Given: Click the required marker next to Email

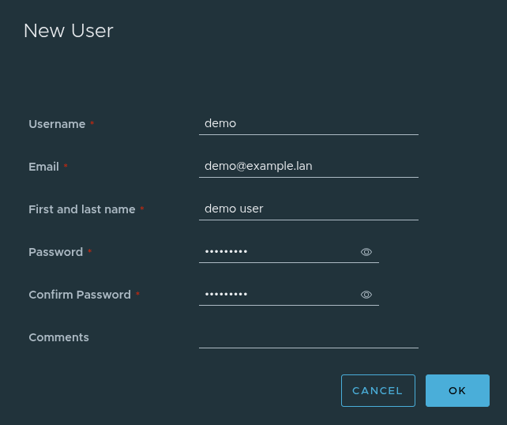Looking at the screenshot, I should click(x=66, y=167).
